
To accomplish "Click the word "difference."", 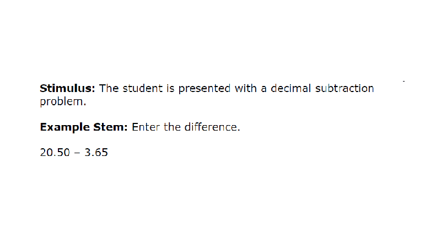I will [x=212, y=127].
